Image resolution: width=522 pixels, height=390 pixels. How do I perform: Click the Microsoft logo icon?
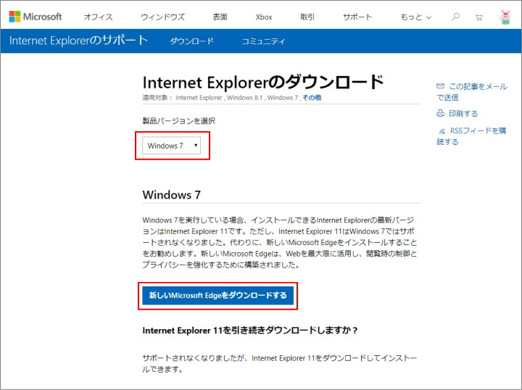click(15, 17)
